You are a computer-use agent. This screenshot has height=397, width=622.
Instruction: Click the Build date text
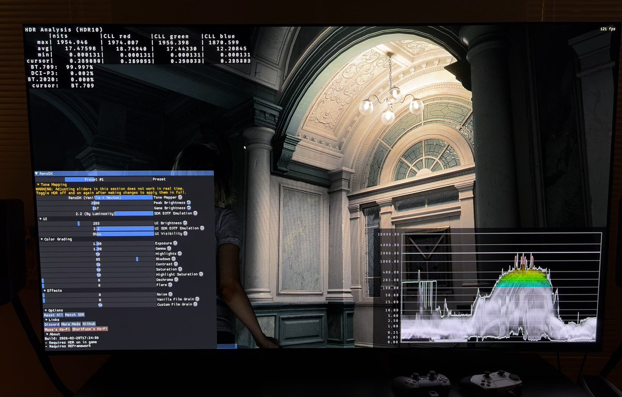click(72, 338)
